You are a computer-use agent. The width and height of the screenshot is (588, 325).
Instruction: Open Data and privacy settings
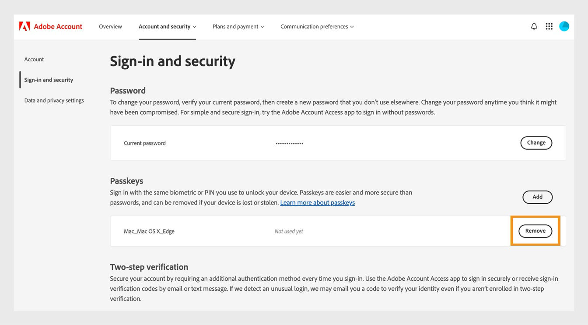(x=54, y=100)
